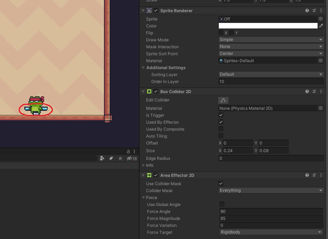
Task: Pick color with the eyedropper tool
Action: pyautogui.click(x=321, y=26)
